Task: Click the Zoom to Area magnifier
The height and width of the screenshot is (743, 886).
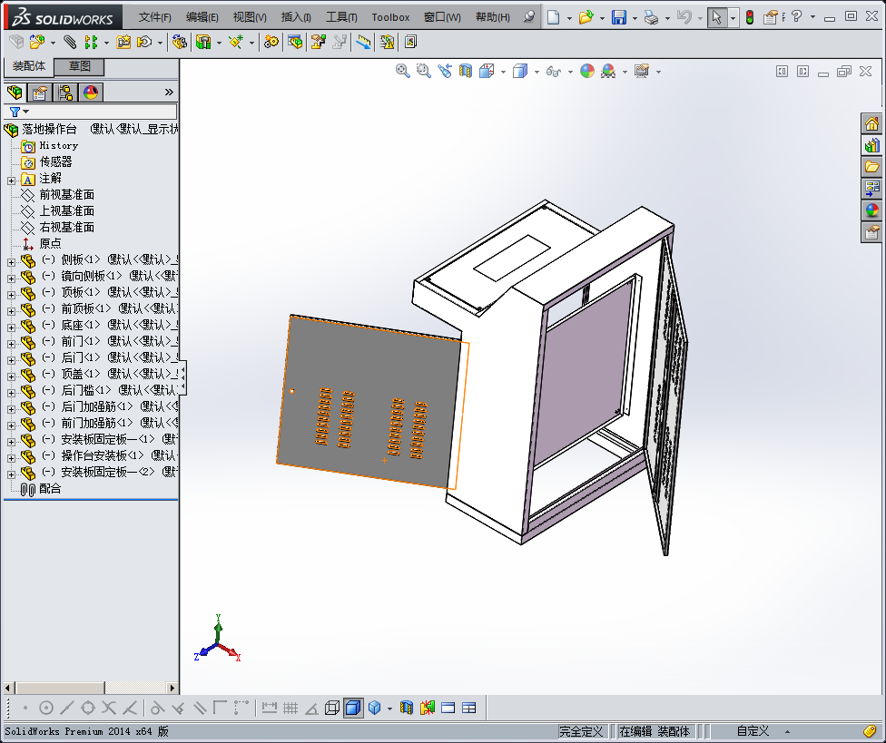Action: (x=423, y=71)
